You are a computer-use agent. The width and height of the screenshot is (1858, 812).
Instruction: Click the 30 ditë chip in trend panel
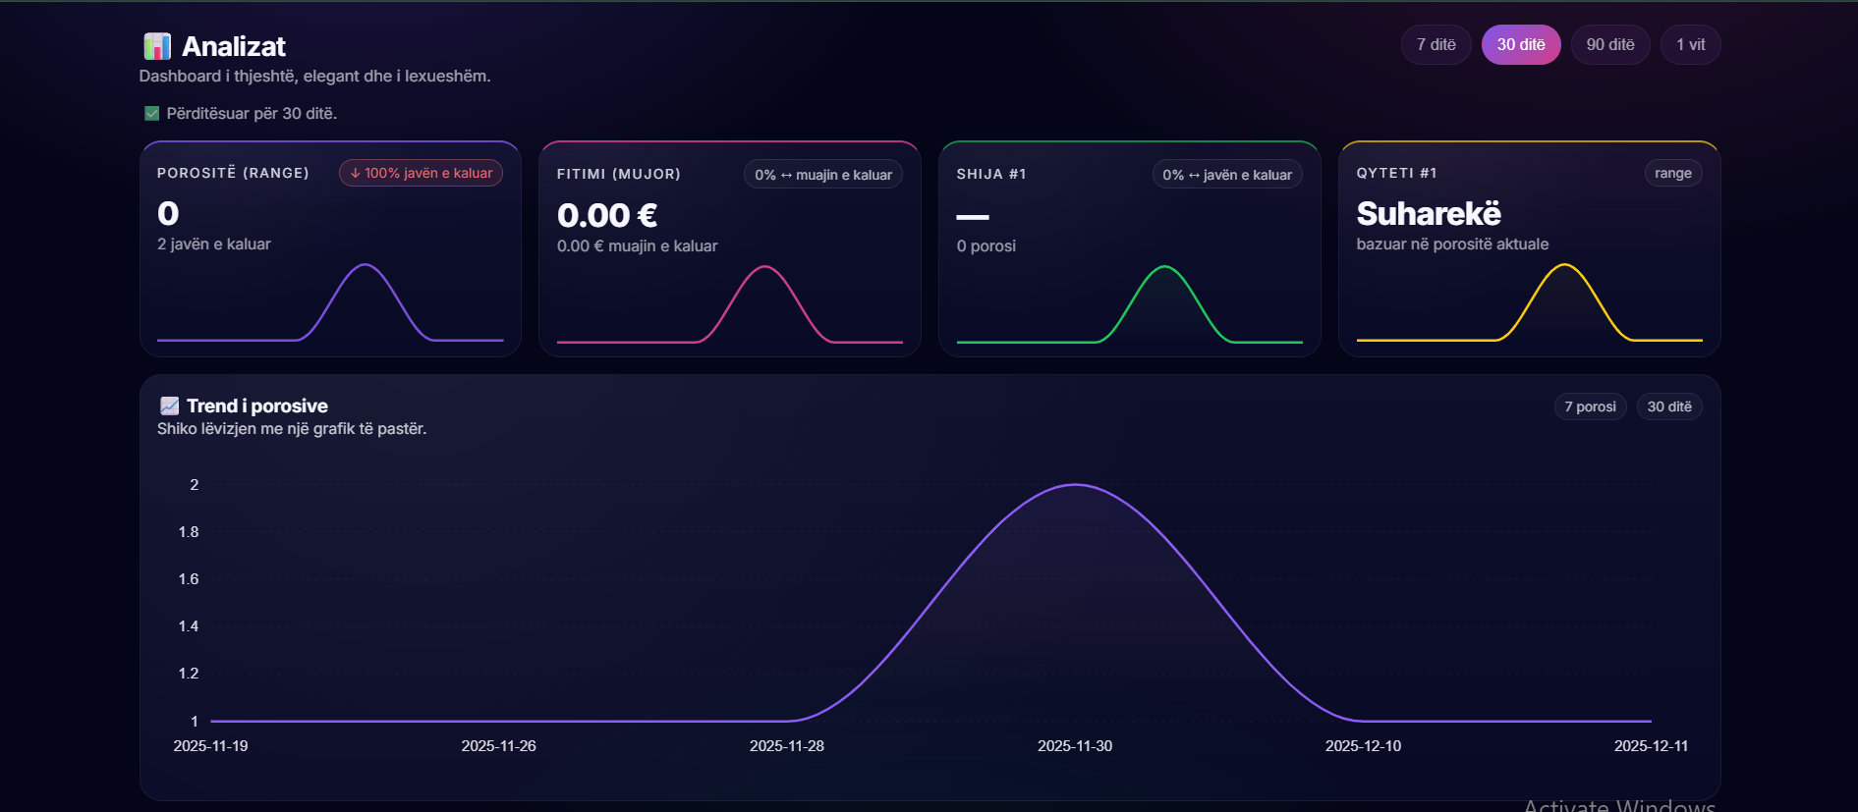coord(1668,406)
